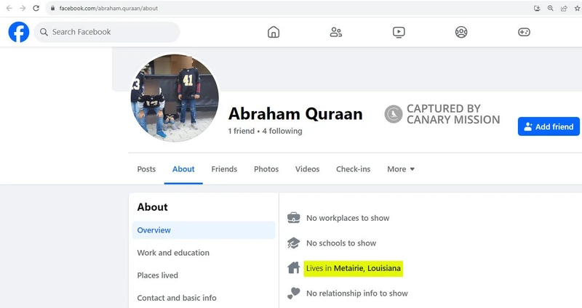
Task: Click the briefcase workplaces icon
Action: pyautogui.click(x=294, y=218)
